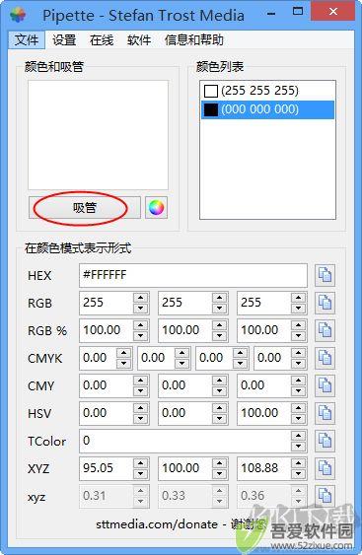Increase the third CMYK value
Screen dimensions: 362x555
coord(240,353)
